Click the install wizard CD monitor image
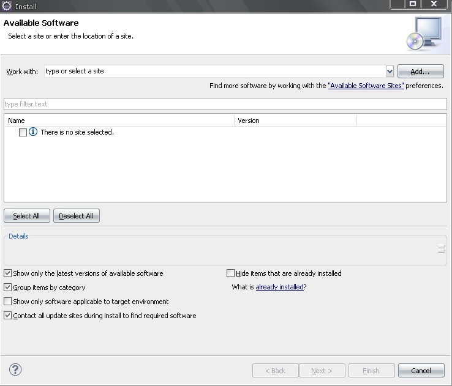The height and width of the screenshot is (386, 452). click(423, 33)
